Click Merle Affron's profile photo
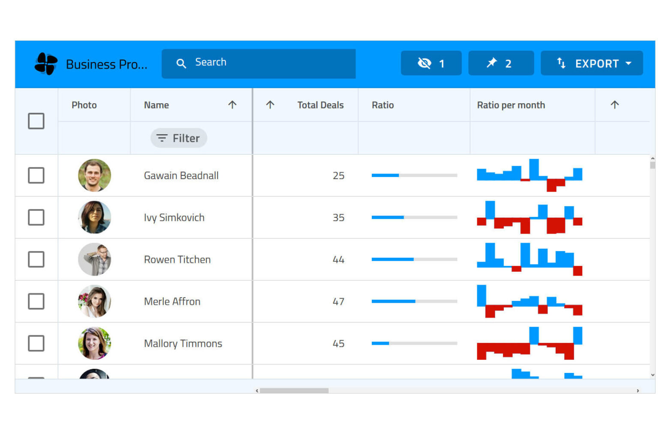658x424 pixels. click(x=94, y=301)
